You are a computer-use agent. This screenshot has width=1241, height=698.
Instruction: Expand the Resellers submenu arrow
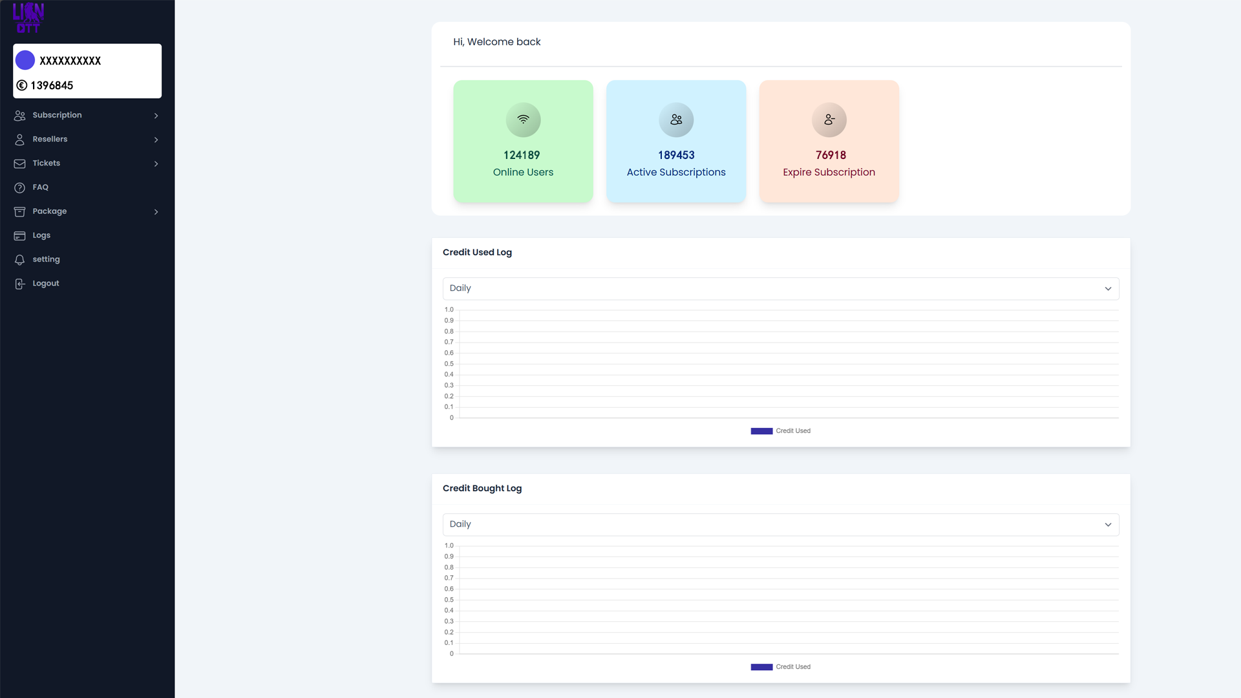point(156,140)
